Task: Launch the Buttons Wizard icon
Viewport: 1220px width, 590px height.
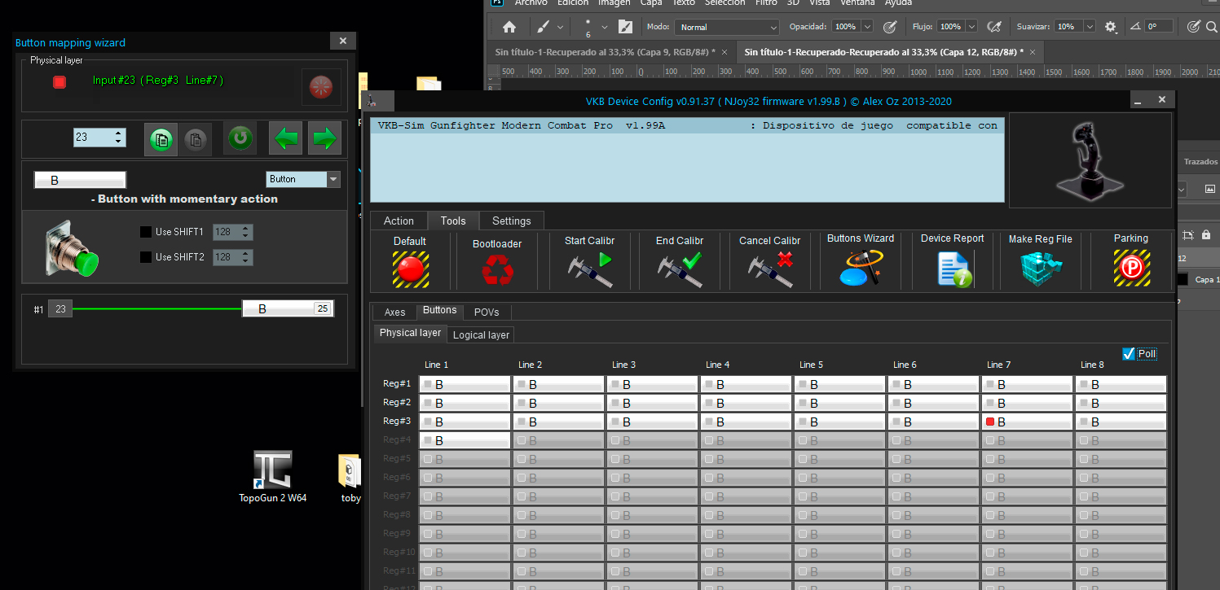Action: (x=861, y=267)
